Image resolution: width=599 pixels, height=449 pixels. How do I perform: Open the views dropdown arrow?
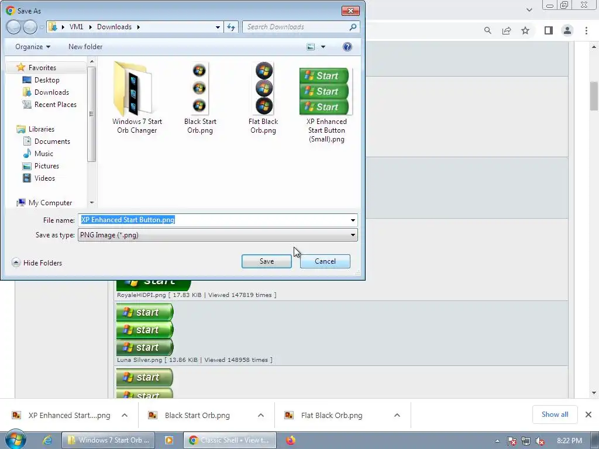coord(323,47)
